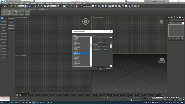
Task: Click the Display ribbon button
Action: (22, 13)
